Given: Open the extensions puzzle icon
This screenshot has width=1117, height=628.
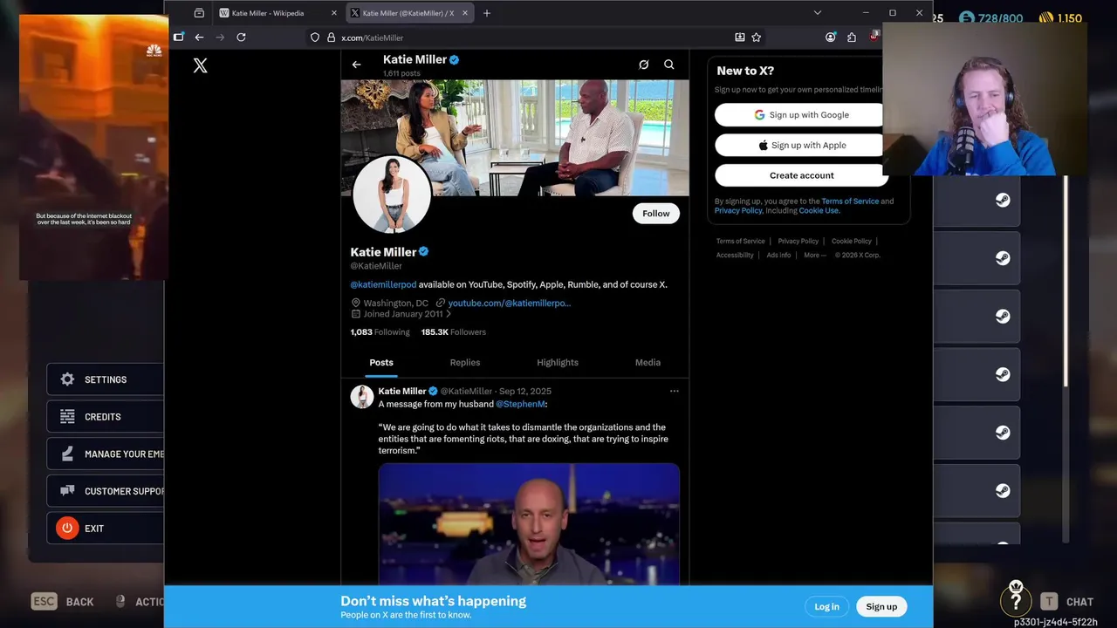Looking at the screenshot, I should [852, 38].
